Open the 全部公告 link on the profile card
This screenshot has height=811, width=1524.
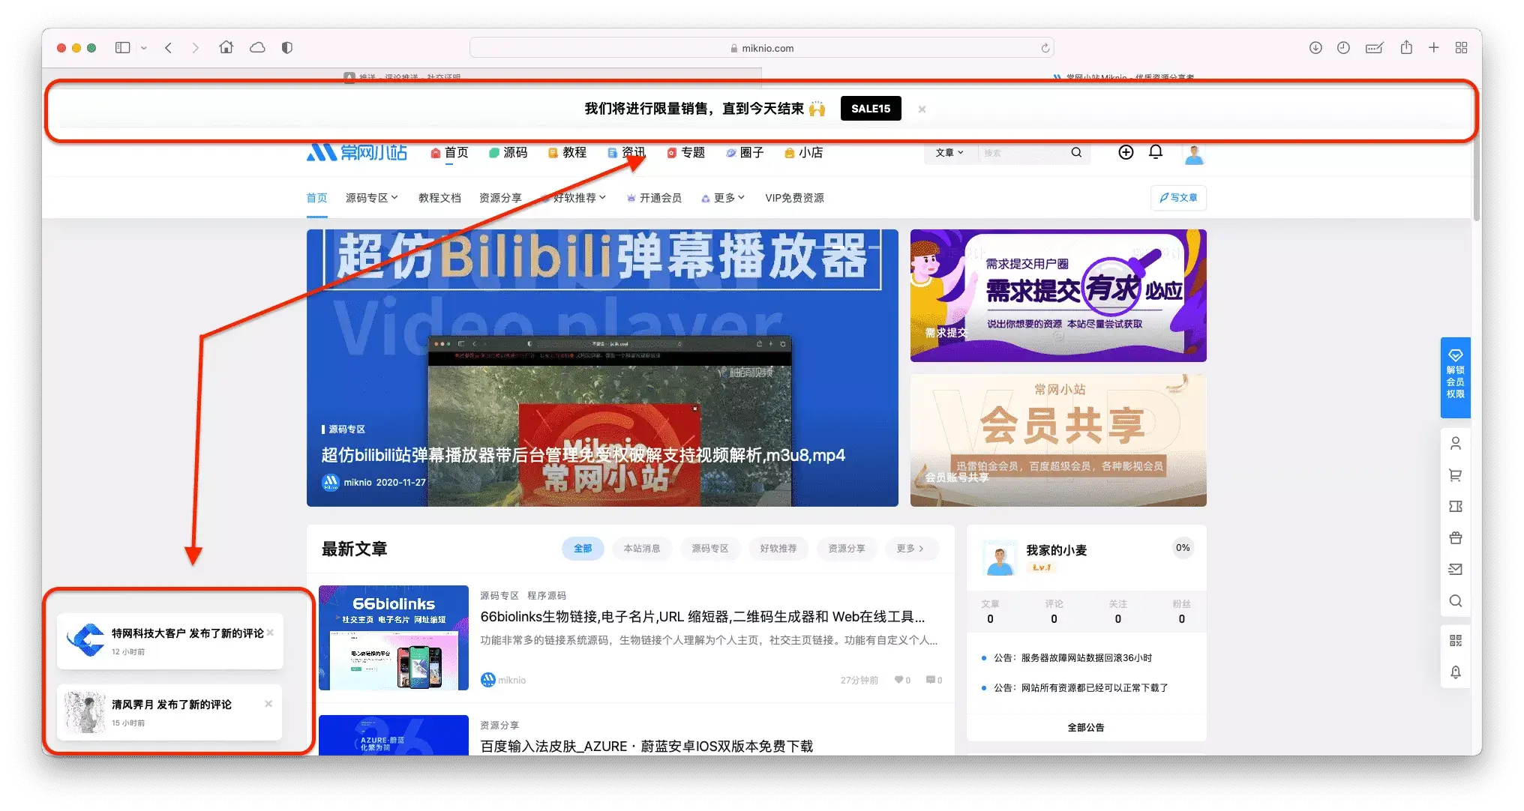click(1085, 727)
